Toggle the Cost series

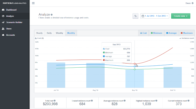click(x=144, y=33)
